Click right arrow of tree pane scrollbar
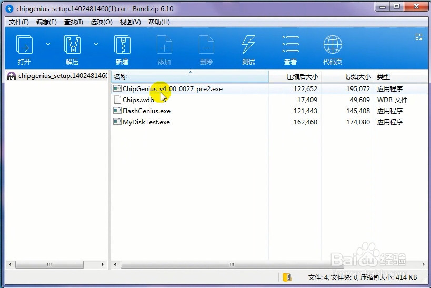The image size is (431, 288). [x=103, y=264]
